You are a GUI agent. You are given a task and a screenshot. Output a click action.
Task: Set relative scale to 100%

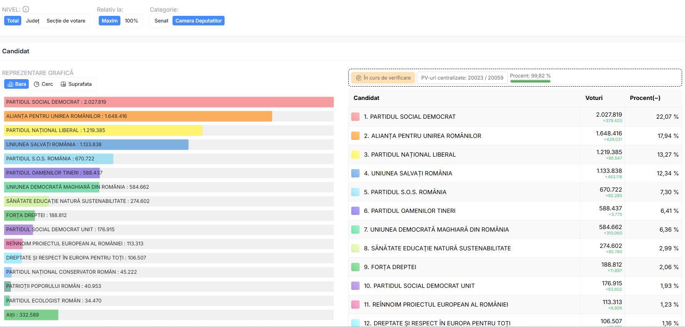tap(131, 21)
